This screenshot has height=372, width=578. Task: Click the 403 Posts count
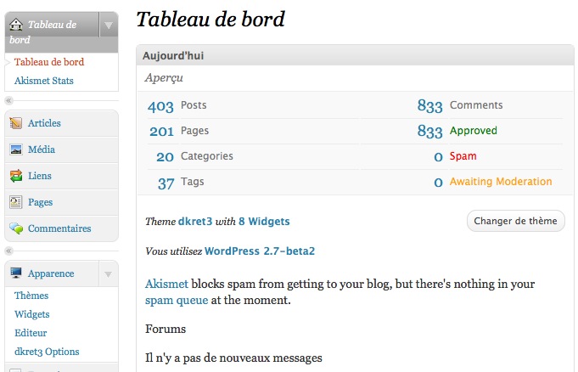(x=160, y=107)
